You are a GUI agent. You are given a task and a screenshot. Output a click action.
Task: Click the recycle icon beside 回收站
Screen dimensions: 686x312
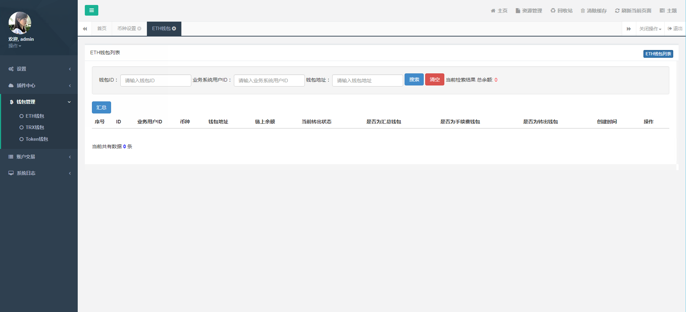point(553,11)
